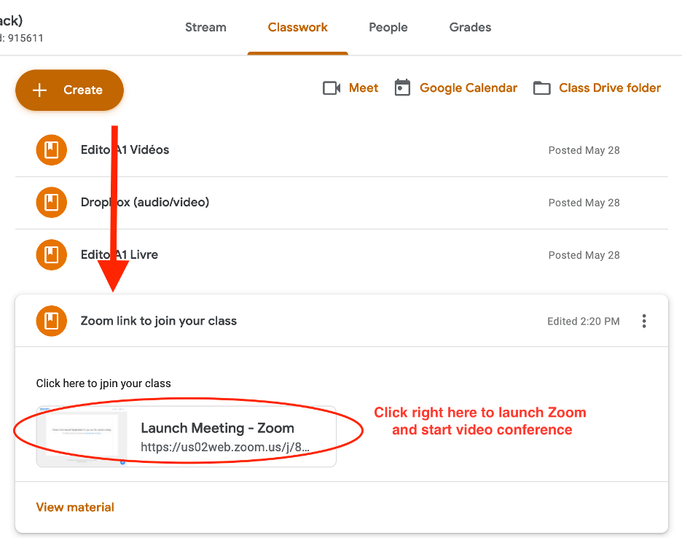Click the Zoom link material icon
This screenshot has width=682, height=538.
click(51, 321)
